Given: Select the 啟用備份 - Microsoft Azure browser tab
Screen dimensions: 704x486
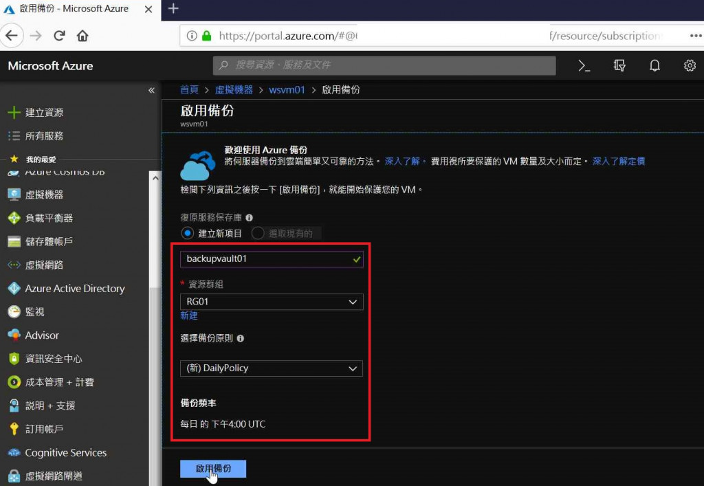Looking at the screenshot, I should 80,9.
